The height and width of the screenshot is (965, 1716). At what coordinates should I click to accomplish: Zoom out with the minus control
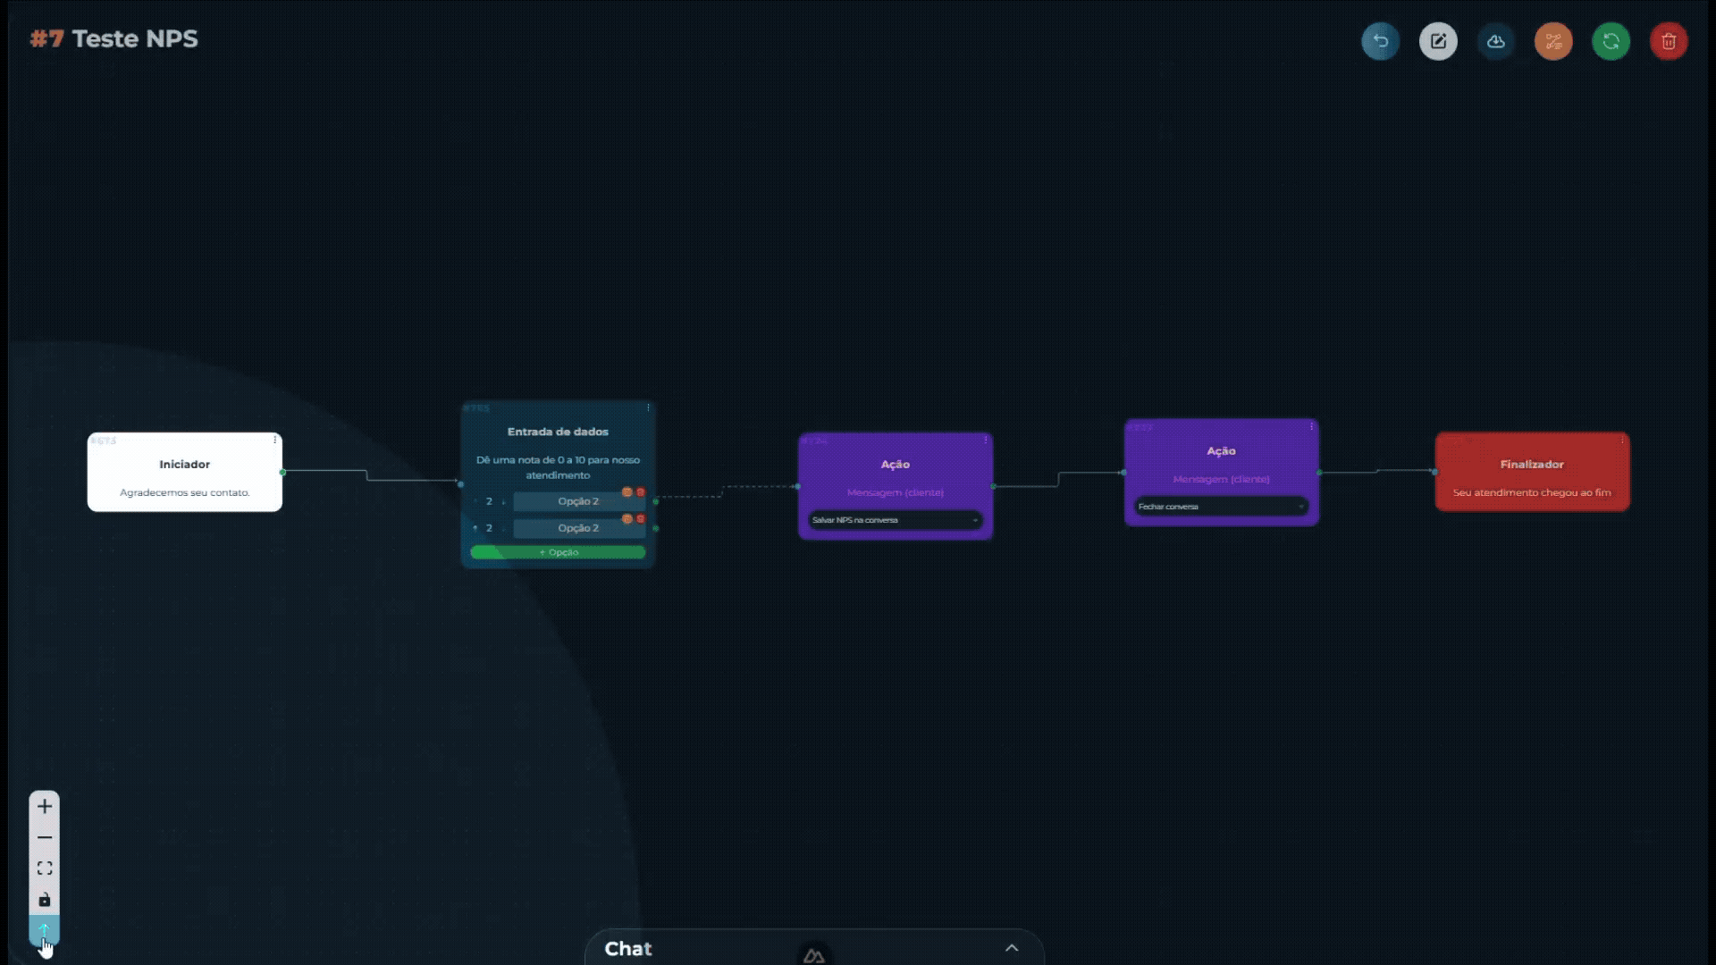click(45, 837)
